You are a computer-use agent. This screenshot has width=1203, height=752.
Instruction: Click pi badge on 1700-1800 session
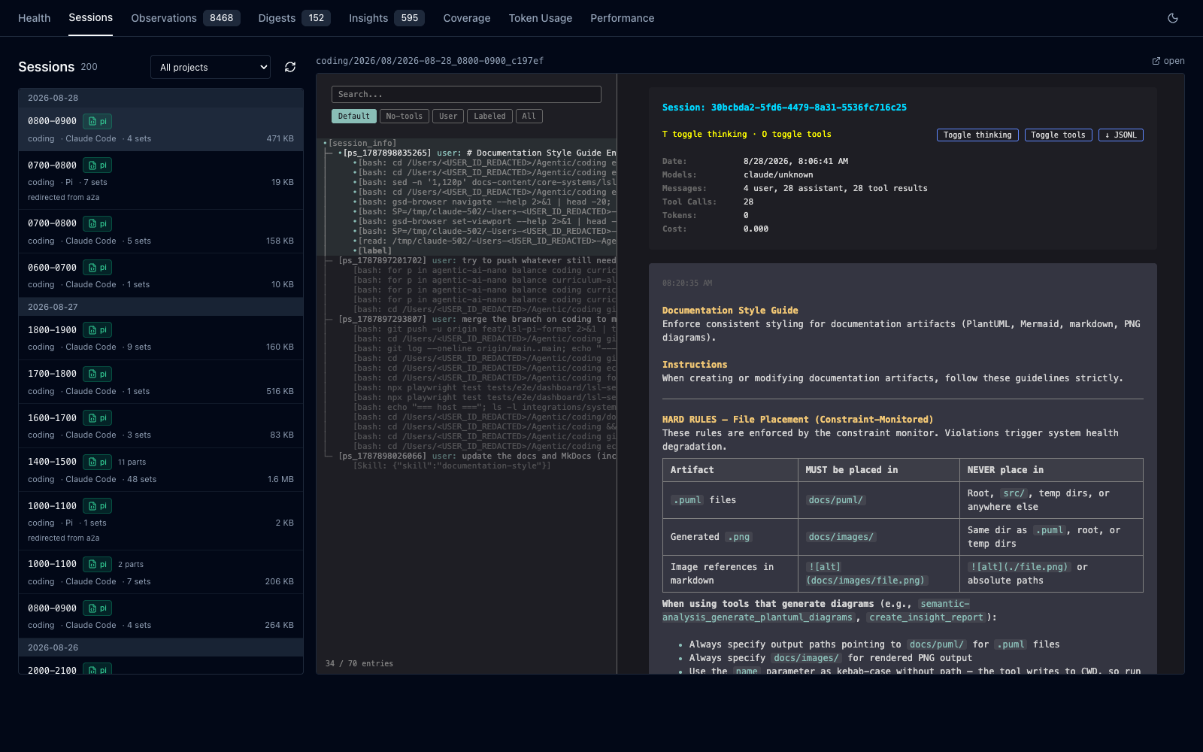(98, 374)
